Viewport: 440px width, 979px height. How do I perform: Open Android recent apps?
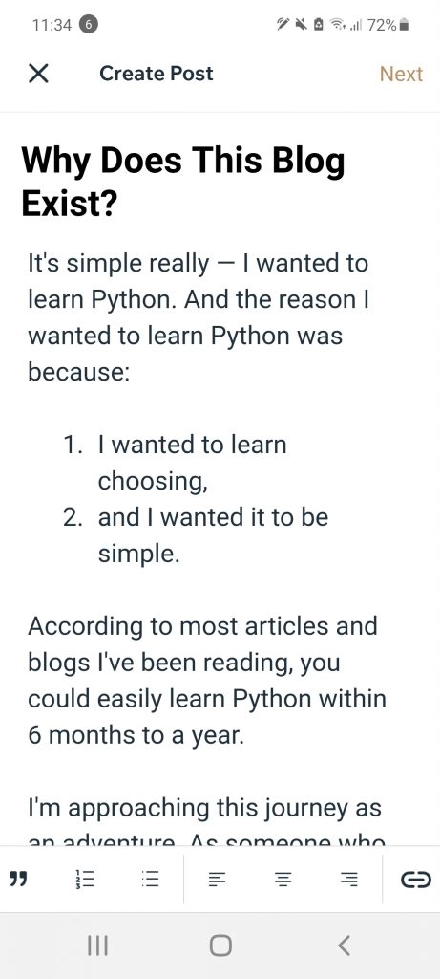click(x=97, y=946)
